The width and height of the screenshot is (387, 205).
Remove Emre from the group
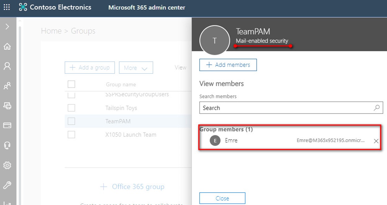(376, 141)
